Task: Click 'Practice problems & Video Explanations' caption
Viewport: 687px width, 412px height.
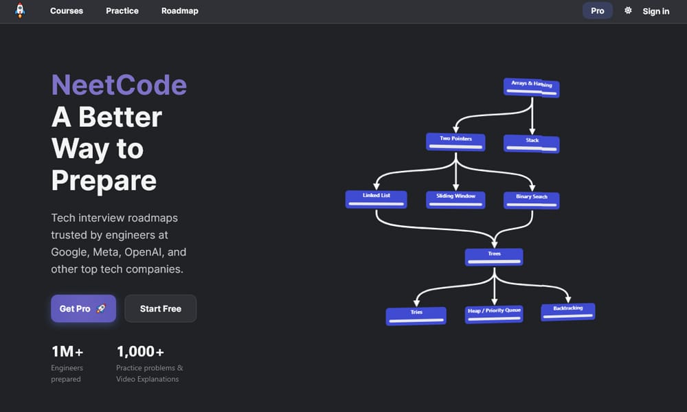Action: [x=149, y=374]
